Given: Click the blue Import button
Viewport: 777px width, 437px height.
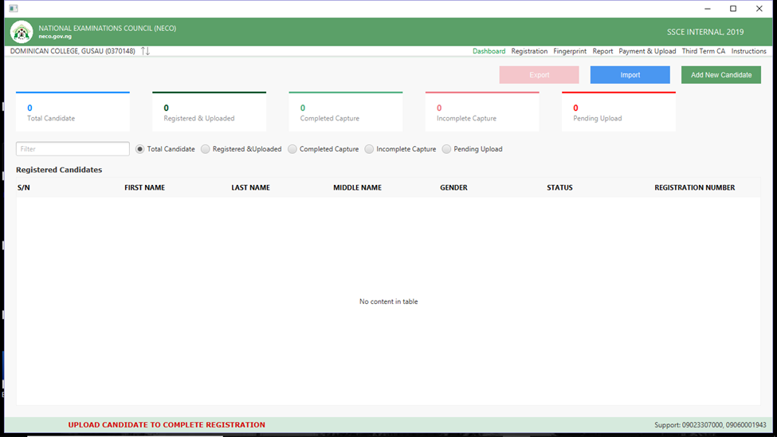Looking at the screenshot, I should pos(630,75).
